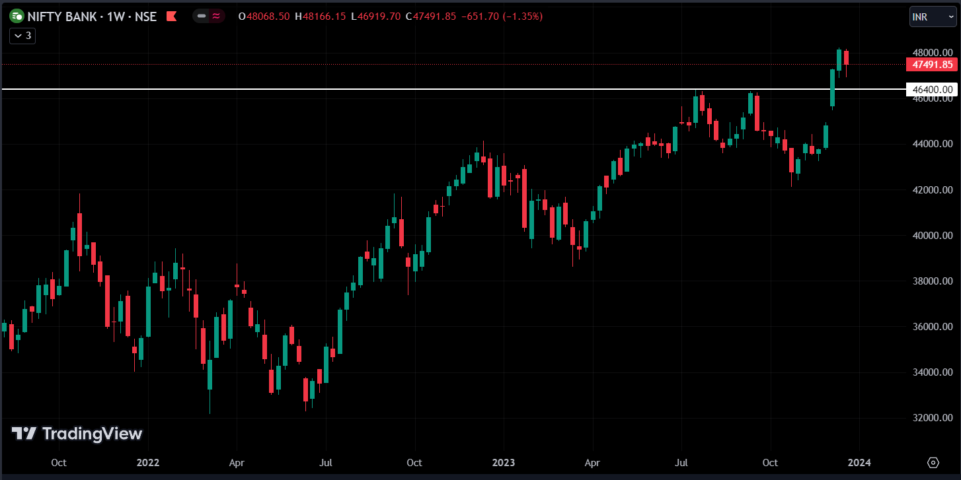Viewport: 961px width, 480px height.
Task: Open the TradingView logo link
Action: [x=77, y=434]
